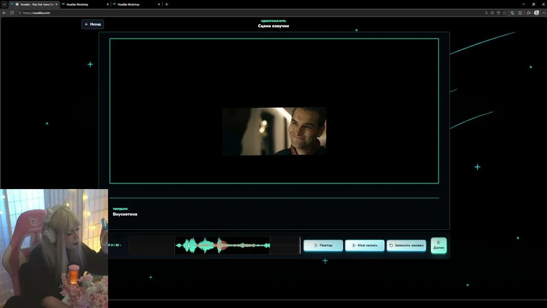Screen dimensions: 547x308
Task: Expand the tab search dropdown
Action: click(4, 4)
